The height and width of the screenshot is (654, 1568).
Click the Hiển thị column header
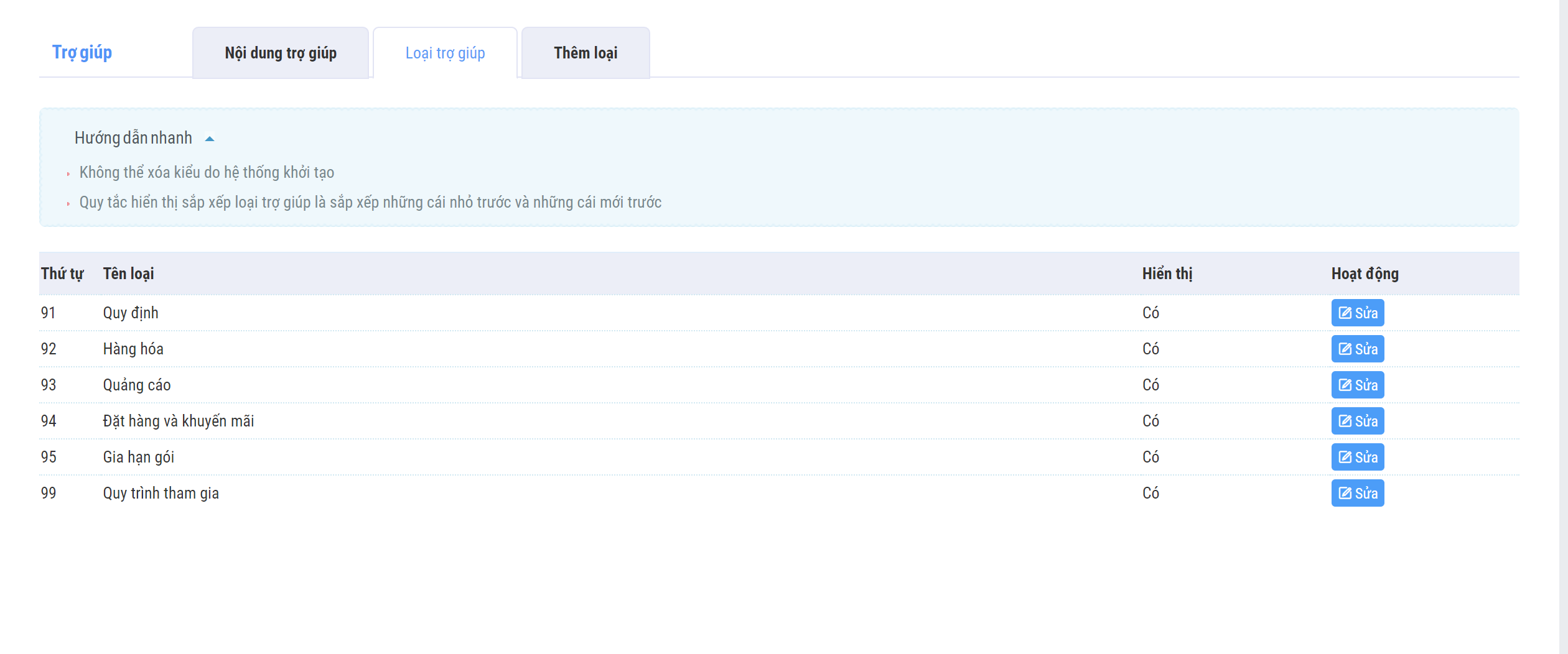[1167, 274]
